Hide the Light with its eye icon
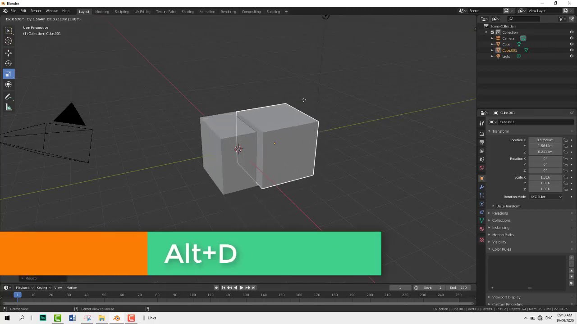Image resolution: width=577 pixels, height=324 pixels. [x=571, y=56]
